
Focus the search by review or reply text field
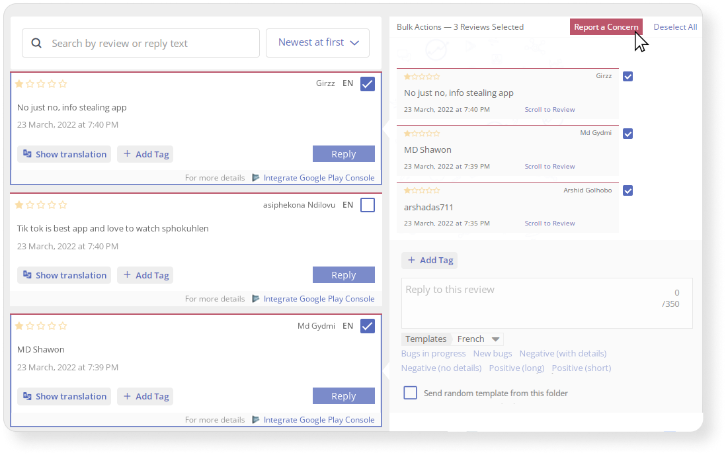click(141, 43)
